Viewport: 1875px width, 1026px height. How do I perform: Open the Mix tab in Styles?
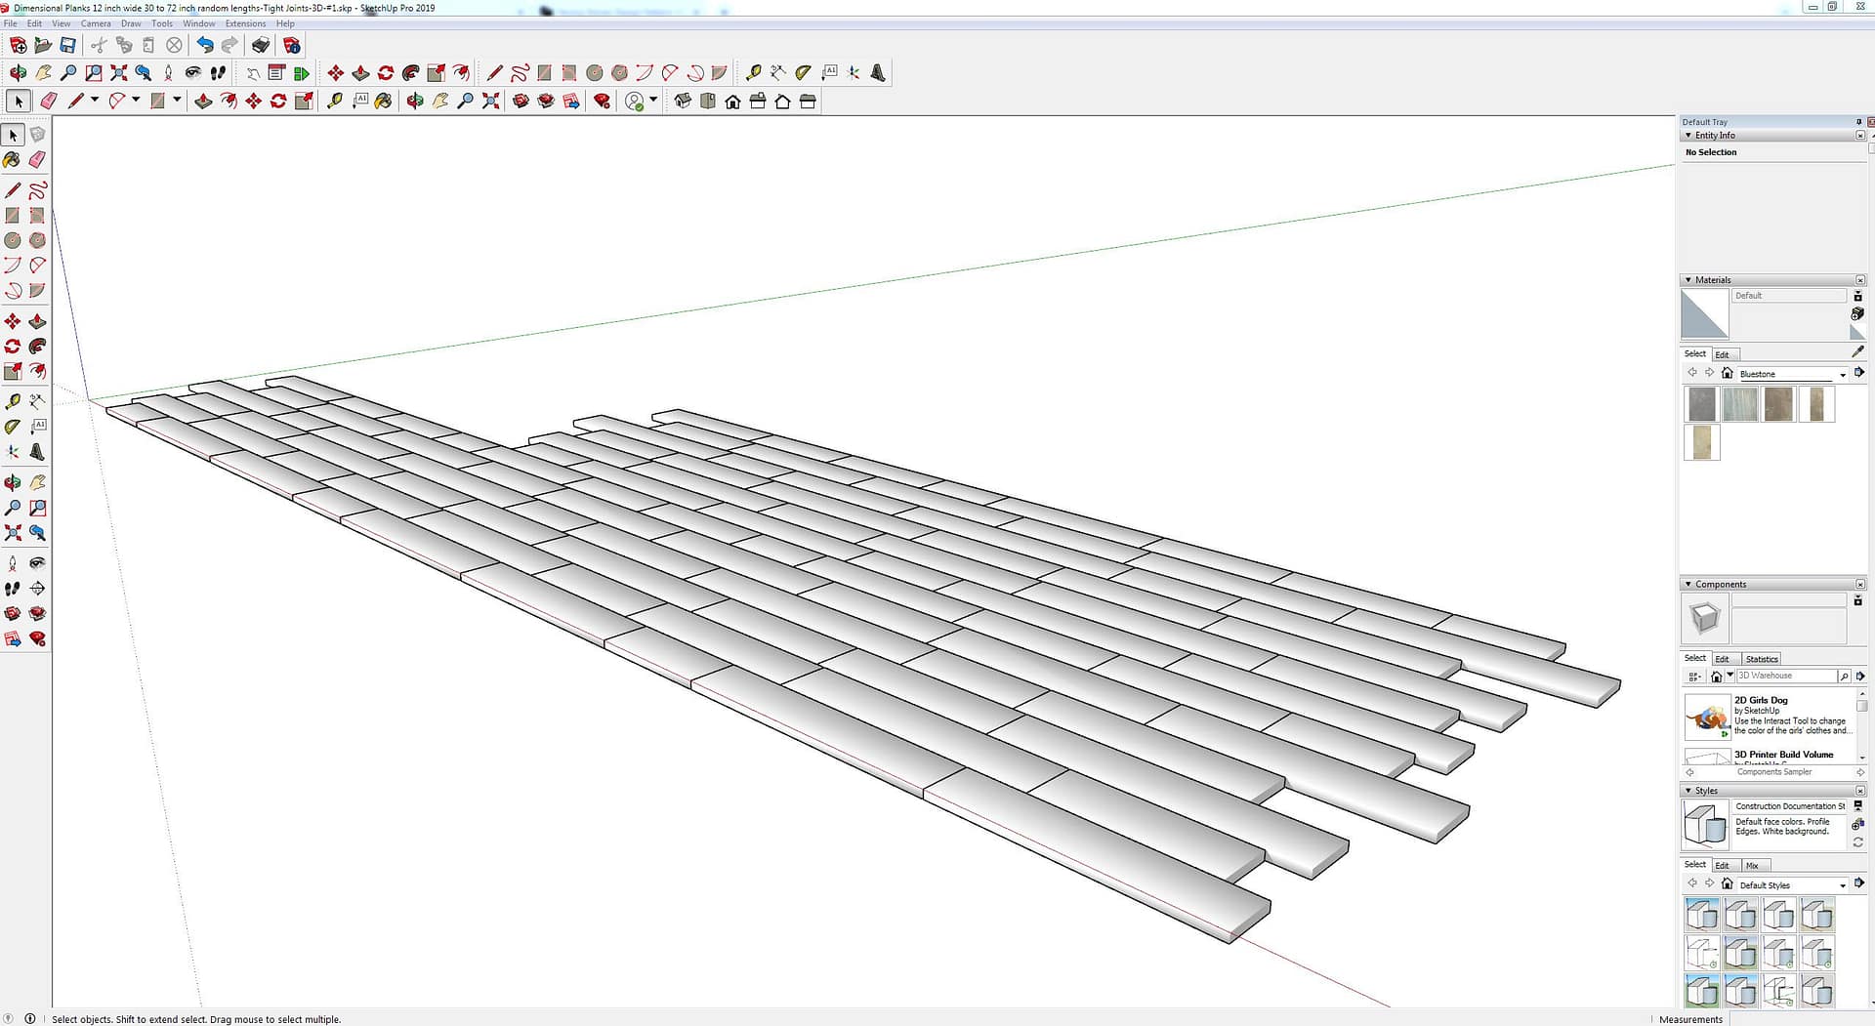(x=1752, y=866)
